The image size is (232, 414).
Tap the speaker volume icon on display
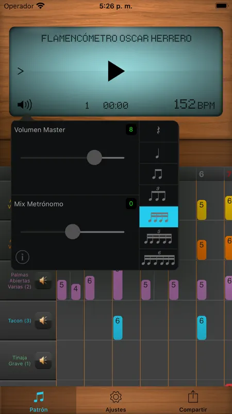coord(25,105)
